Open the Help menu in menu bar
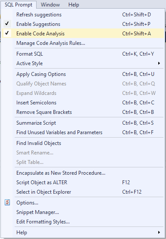Screen dimensions: 166x239 (x=74, y=5)
